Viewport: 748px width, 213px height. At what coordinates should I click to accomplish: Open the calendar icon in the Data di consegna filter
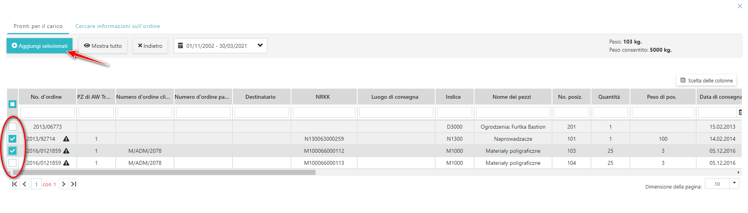[740, 113]
